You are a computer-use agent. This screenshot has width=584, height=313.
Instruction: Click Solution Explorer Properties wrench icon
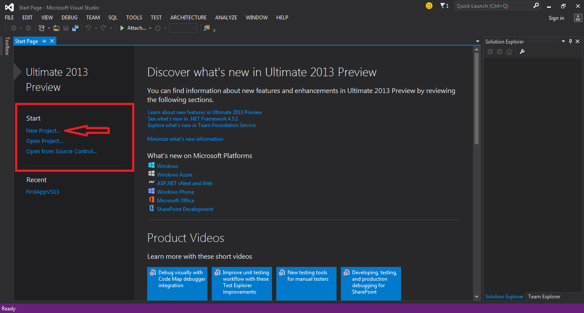(522, 52)
